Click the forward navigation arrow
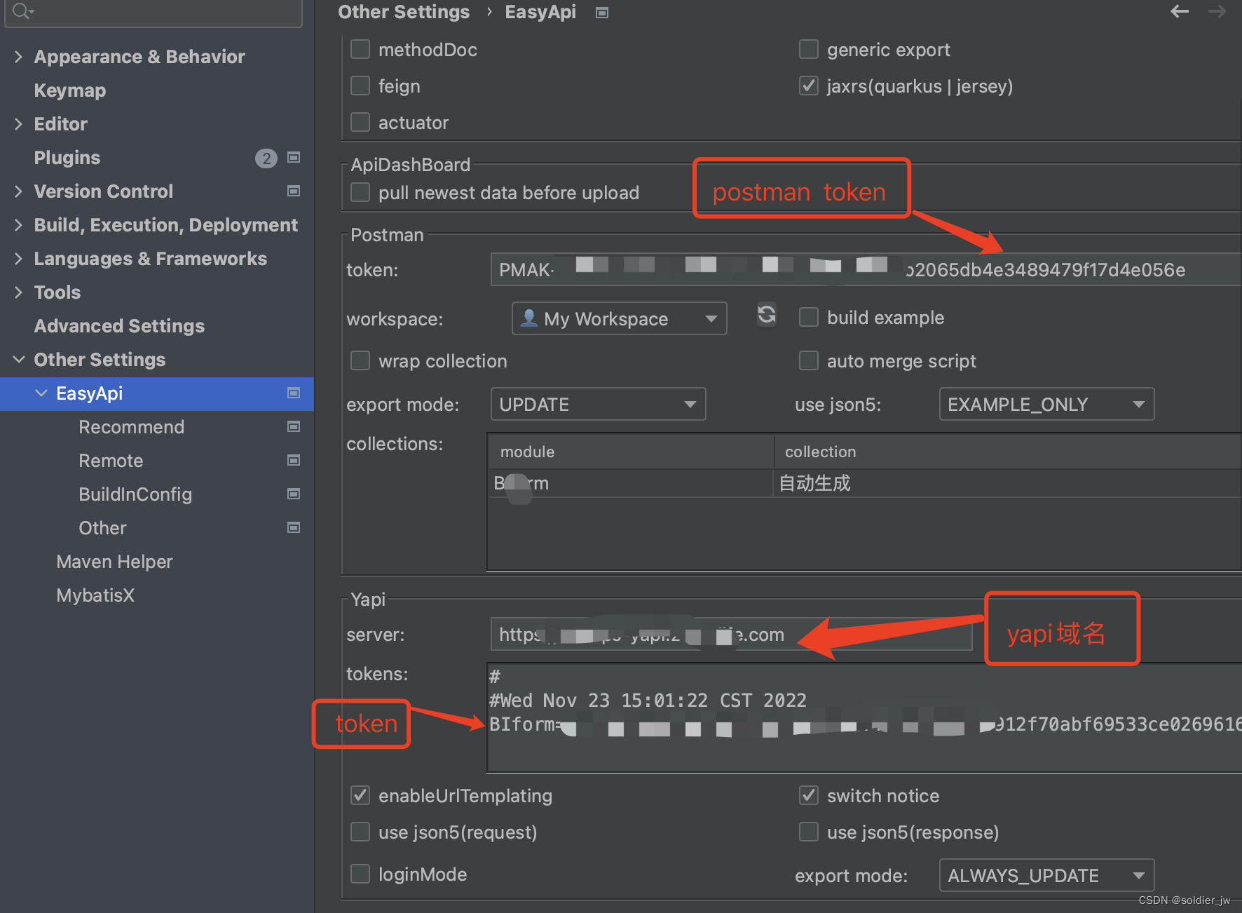This screenshot has width=1242, height=913. click(x=1217, y=11)
